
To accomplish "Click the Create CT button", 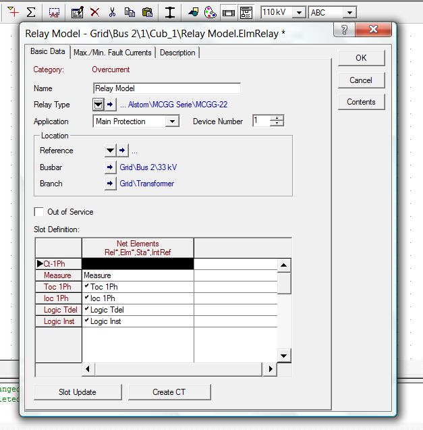I will [x=169, y=392].
